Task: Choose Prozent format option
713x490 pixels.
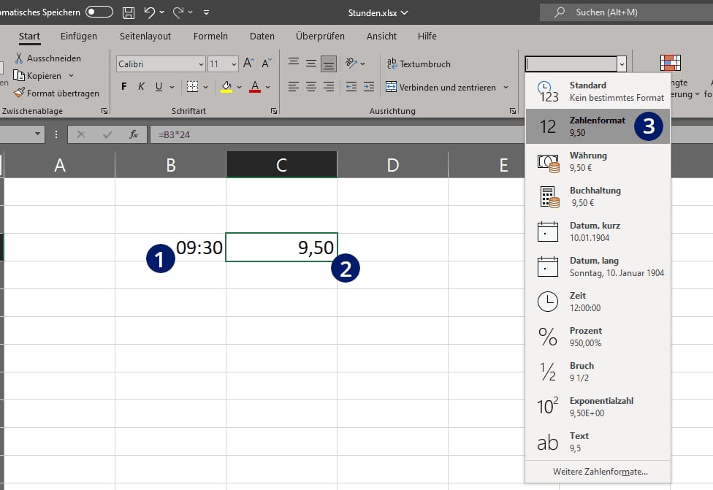Action: tap(598, 337)
